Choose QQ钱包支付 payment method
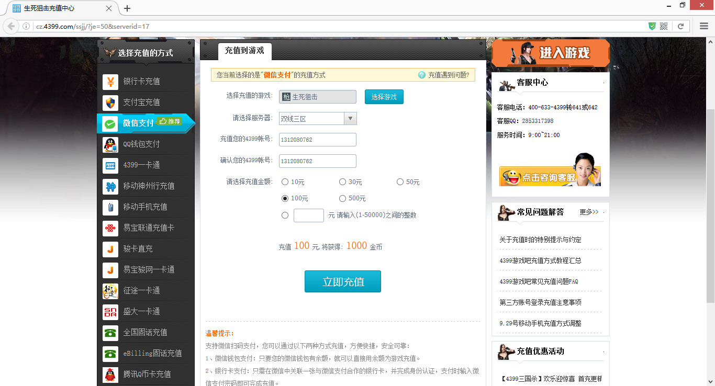 tap(146, 144)
